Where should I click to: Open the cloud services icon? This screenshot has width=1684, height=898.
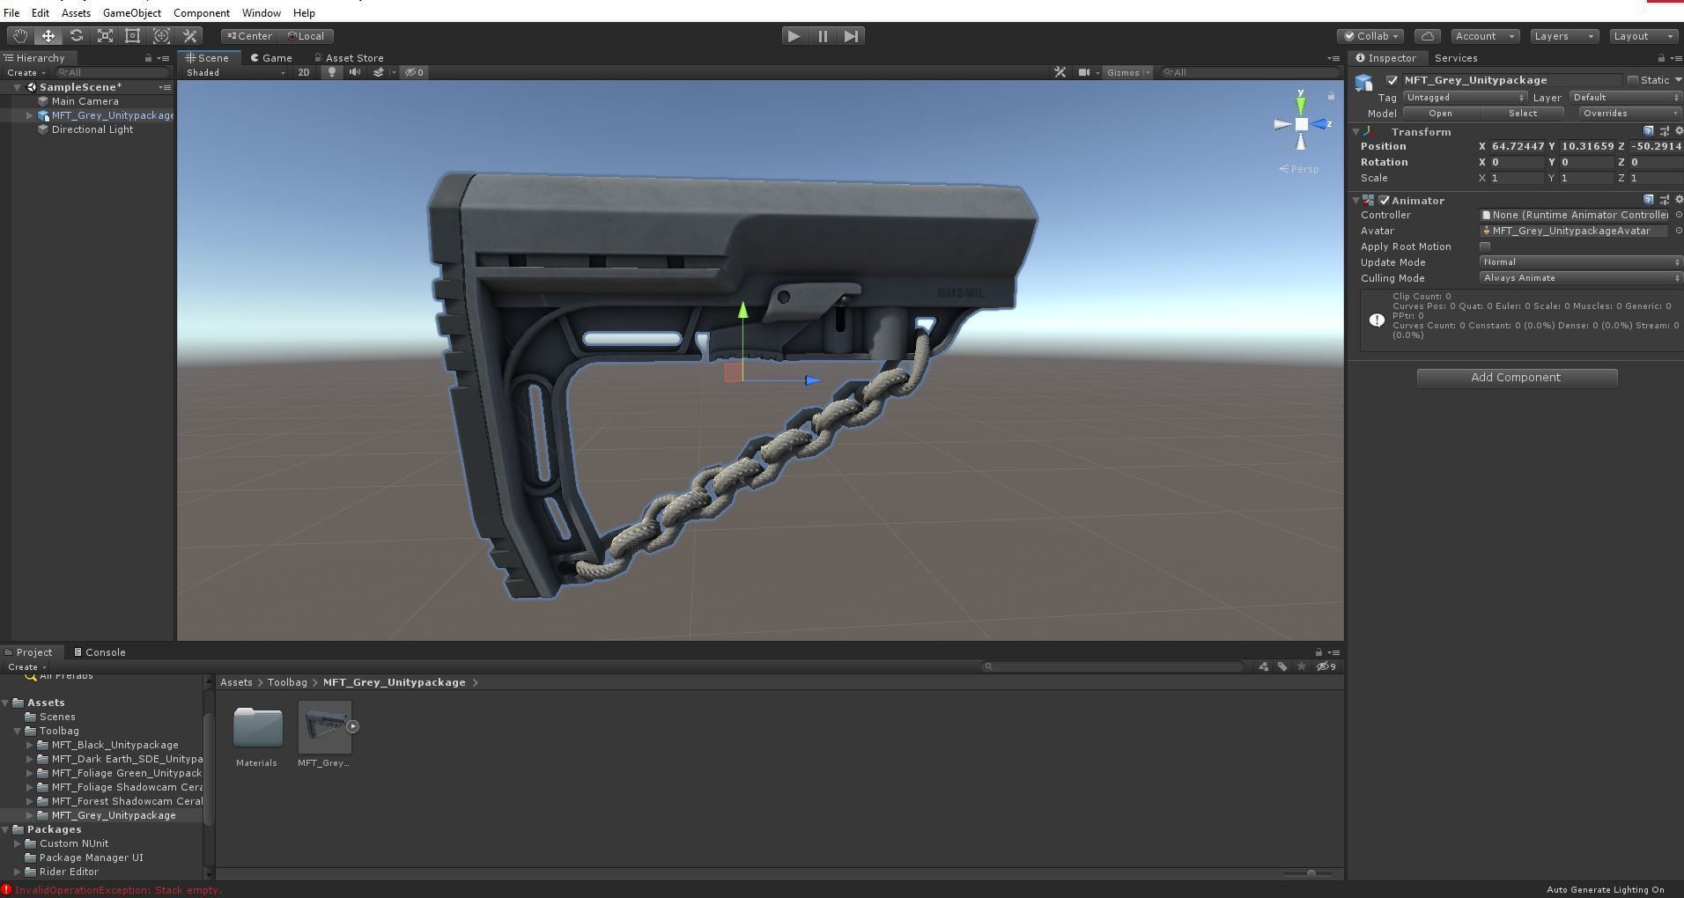[1428, 36]
